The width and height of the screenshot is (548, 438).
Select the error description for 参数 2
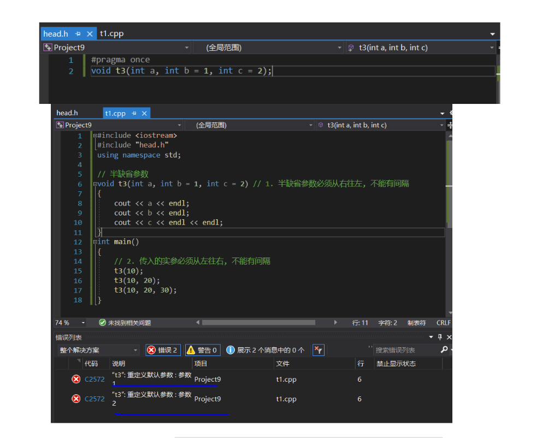coord(152,399)
